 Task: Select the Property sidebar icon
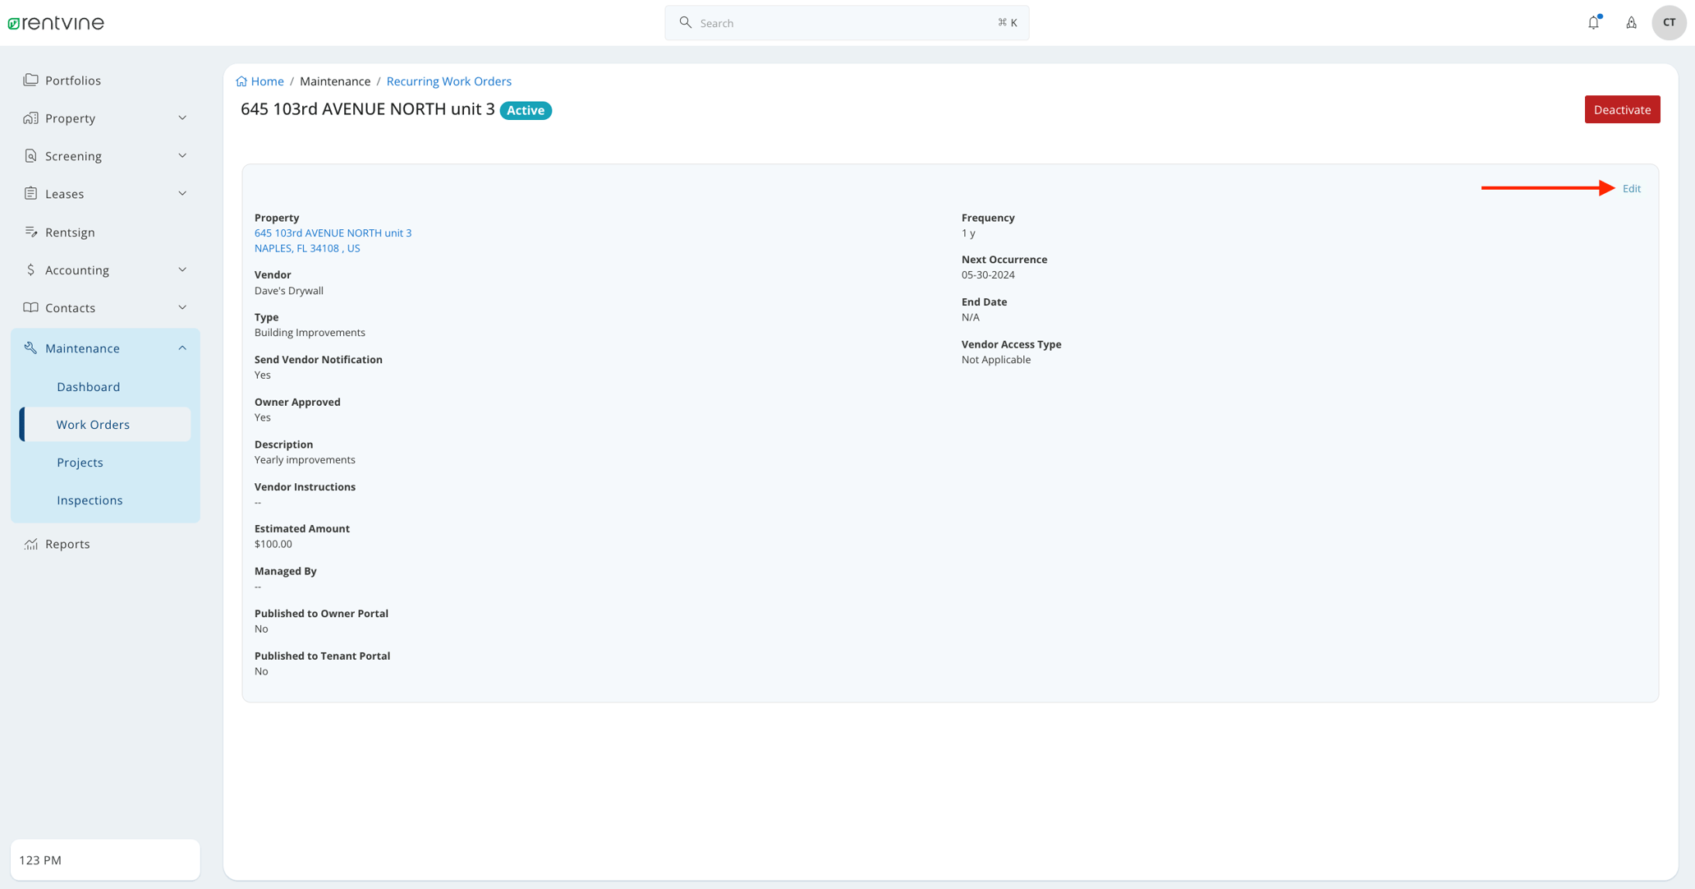tap(30, 117)
